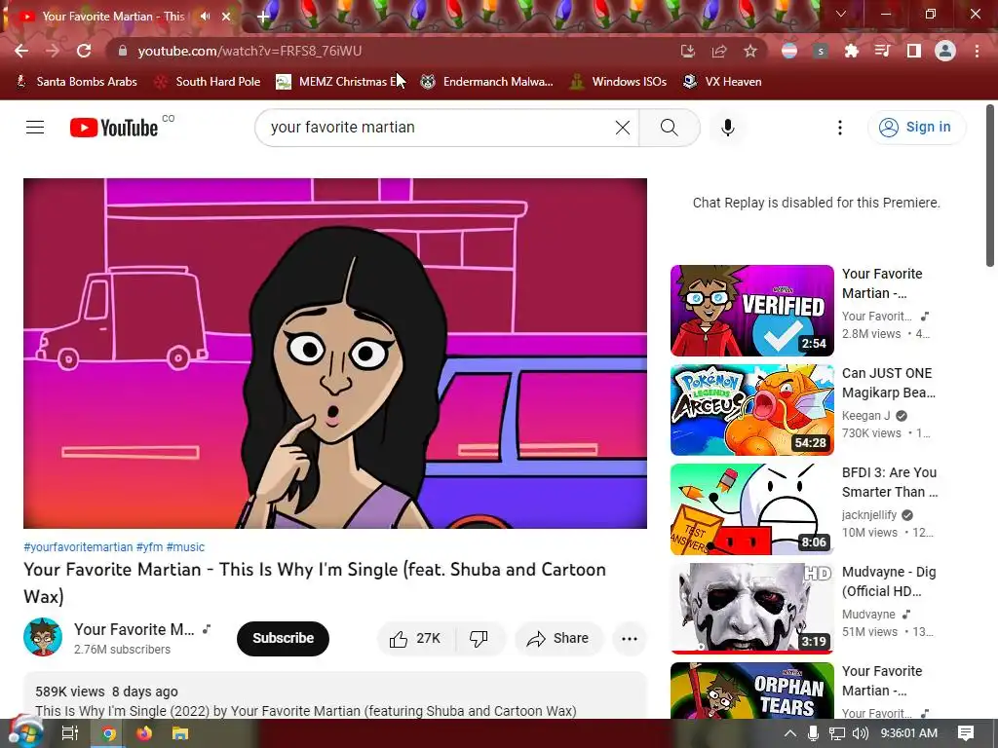Open a new browser tab
Image resolution: width=998 pixels, height=748 pixels.
[263, 17]
